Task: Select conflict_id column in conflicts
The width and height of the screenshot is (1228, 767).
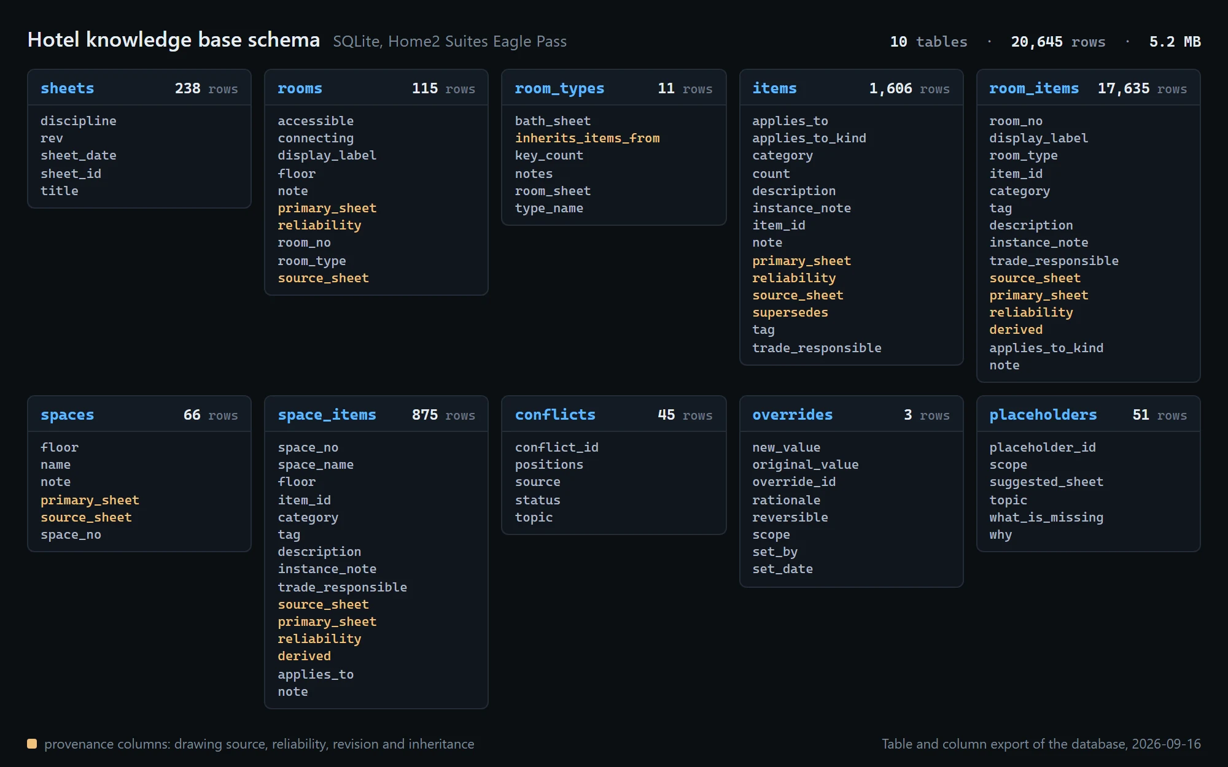Action: click(556, 447)
